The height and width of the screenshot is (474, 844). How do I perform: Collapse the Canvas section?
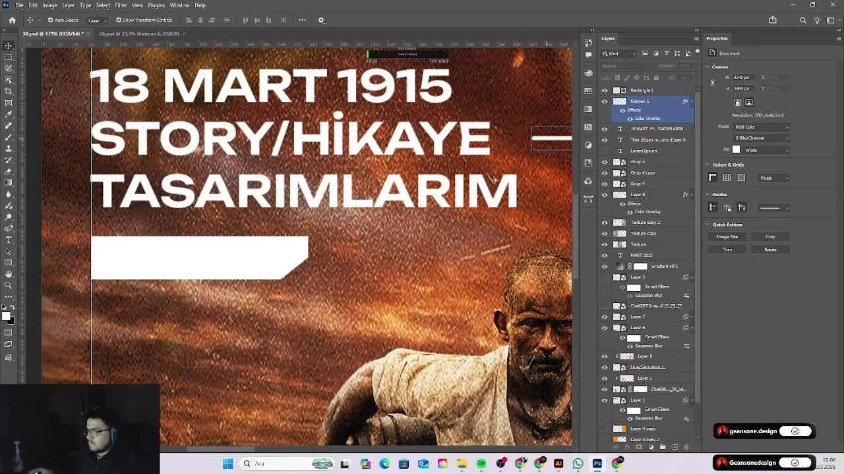708,66
